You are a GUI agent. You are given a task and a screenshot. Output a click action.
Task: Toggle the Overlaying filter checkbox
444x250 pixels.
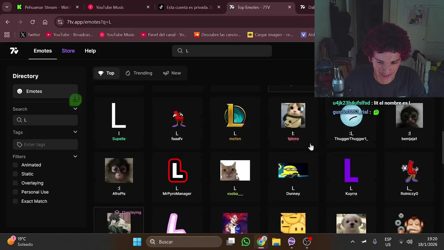click(15, 183)
